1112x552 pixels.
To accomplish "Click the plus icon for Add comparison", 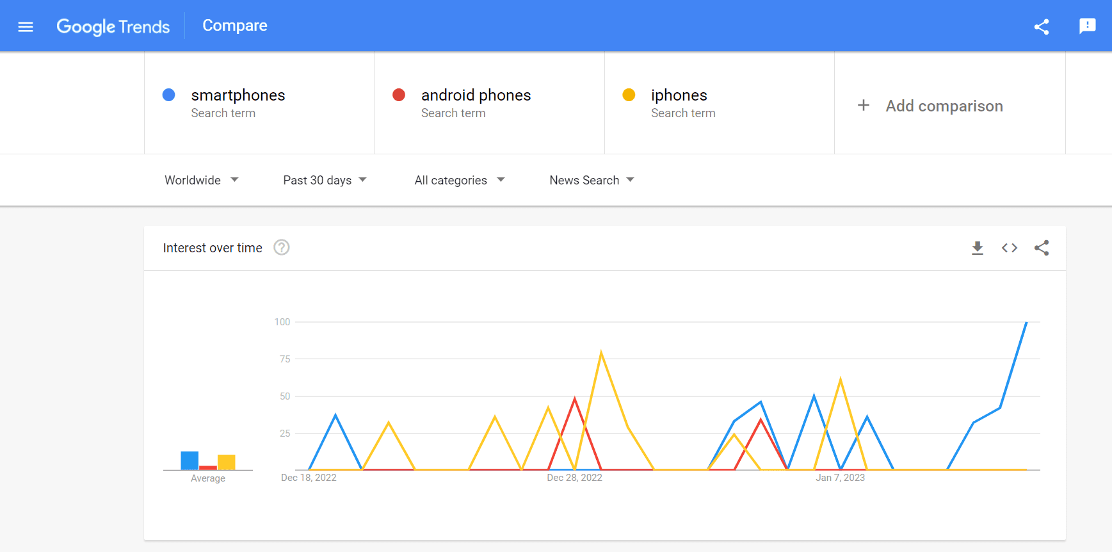I will pos(863,105).
